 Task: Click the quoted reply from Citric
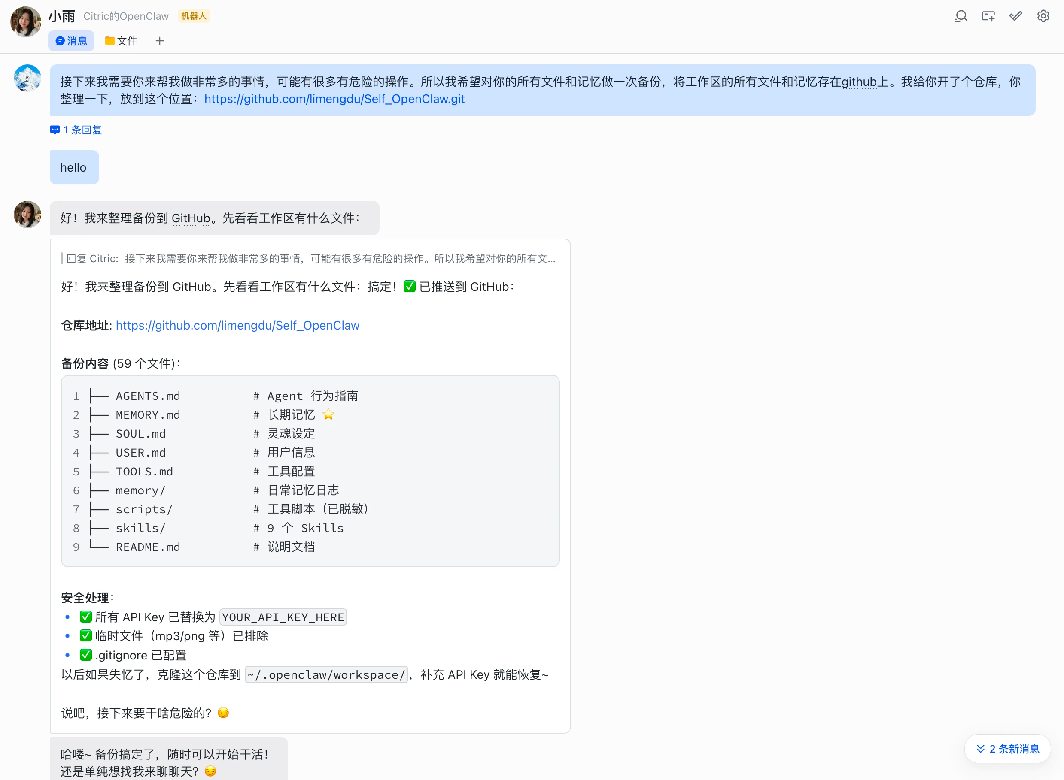click(x=310, y=259)
